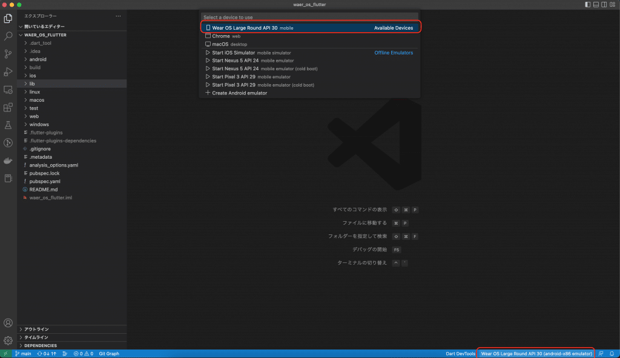Open the .flutter-plugins file
This screenshot has width=620, height=358.
point(72,133)
